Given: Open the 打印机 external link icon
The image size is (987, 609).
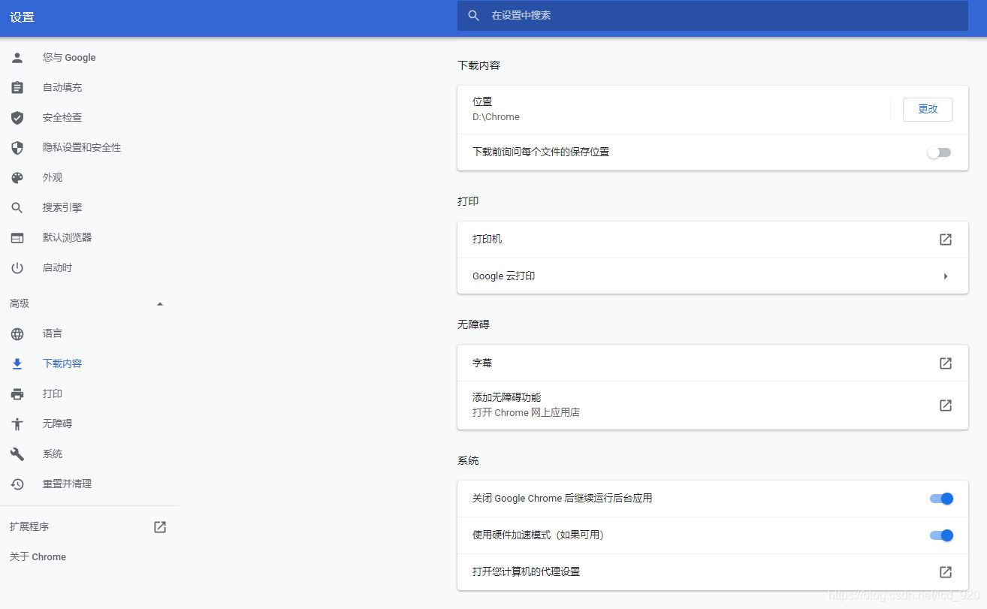Looking at the screenshot, I should (x=946, y=240).
